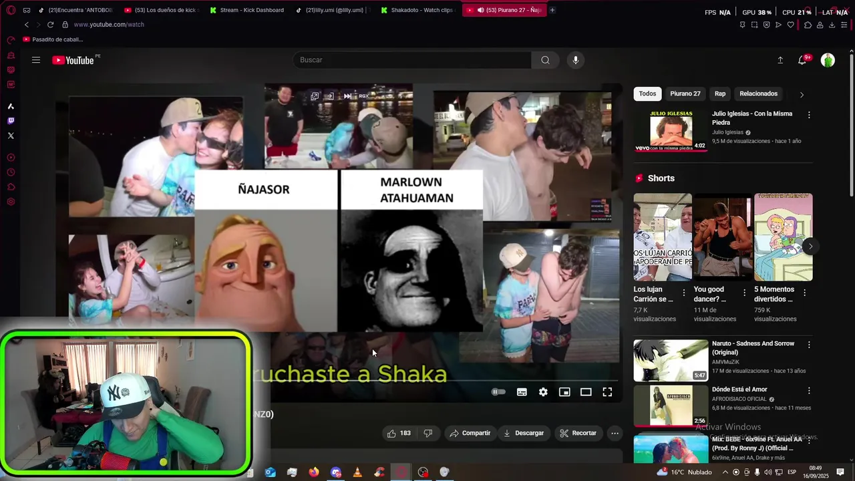Toggle autoplay switch in video player
Screen dimensions: 855x481
click(x=498, y=392)
